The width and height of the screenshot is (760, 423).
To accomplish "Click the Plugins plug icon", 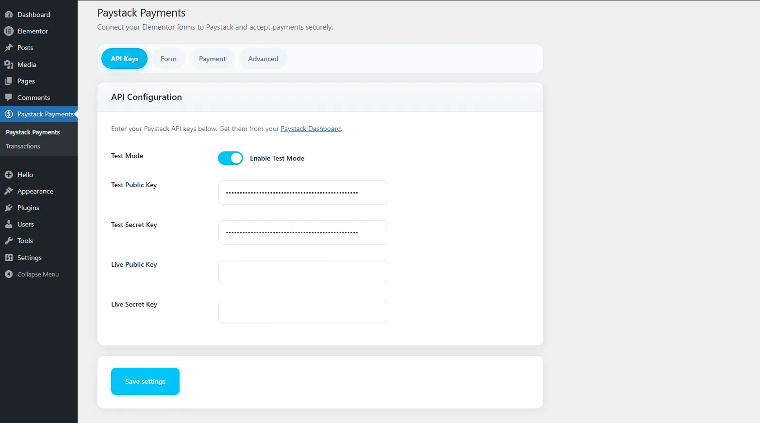I will (9, 208).
